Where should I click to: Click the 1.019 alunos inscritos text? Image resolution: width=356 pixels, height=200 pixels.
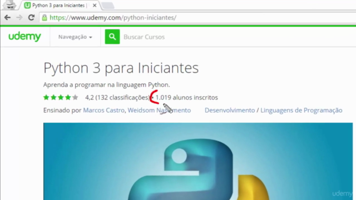(x=187, y=98)
